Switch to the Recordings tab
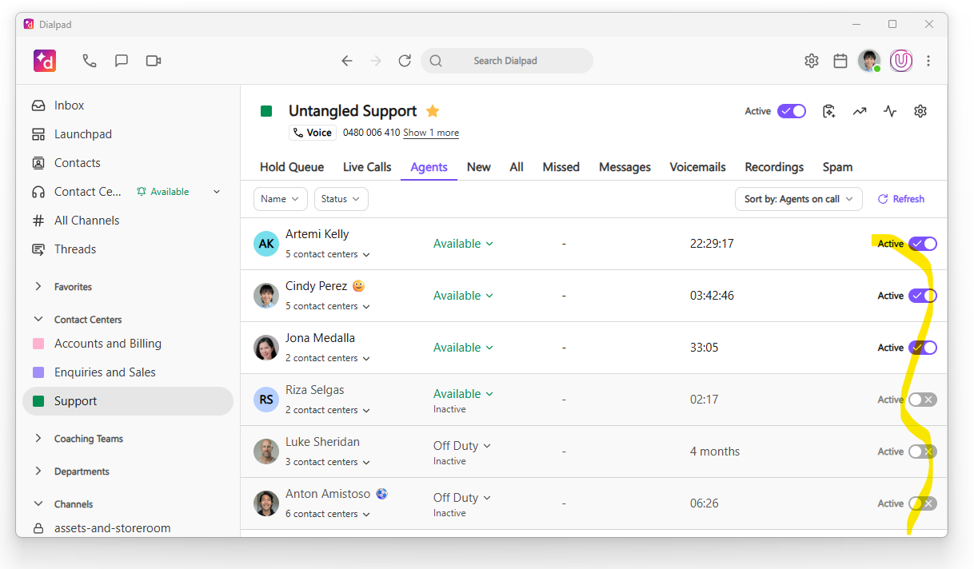This screenshot has height=569, width=974. tap(774, 167)
